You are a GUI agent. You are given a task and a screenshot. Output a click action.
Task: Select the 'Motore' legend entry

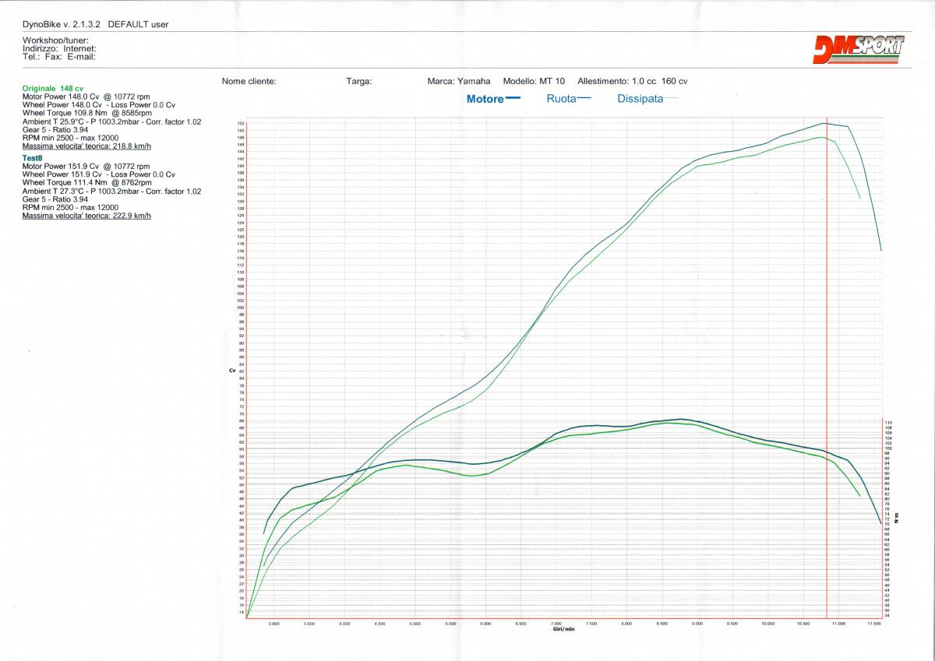[x=493, y=99]
